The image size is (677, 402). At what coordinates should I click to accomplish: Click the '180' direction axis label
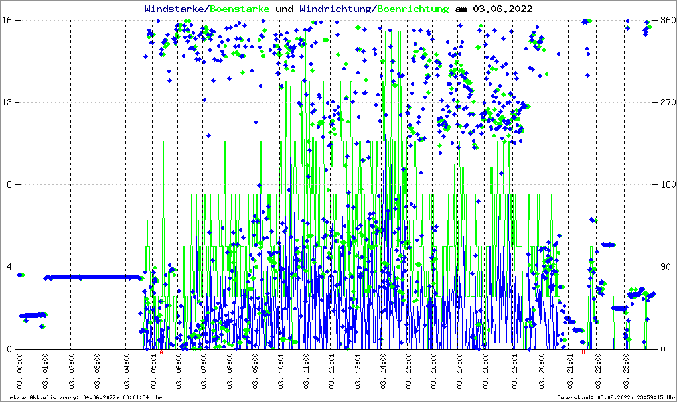[668, 184]
